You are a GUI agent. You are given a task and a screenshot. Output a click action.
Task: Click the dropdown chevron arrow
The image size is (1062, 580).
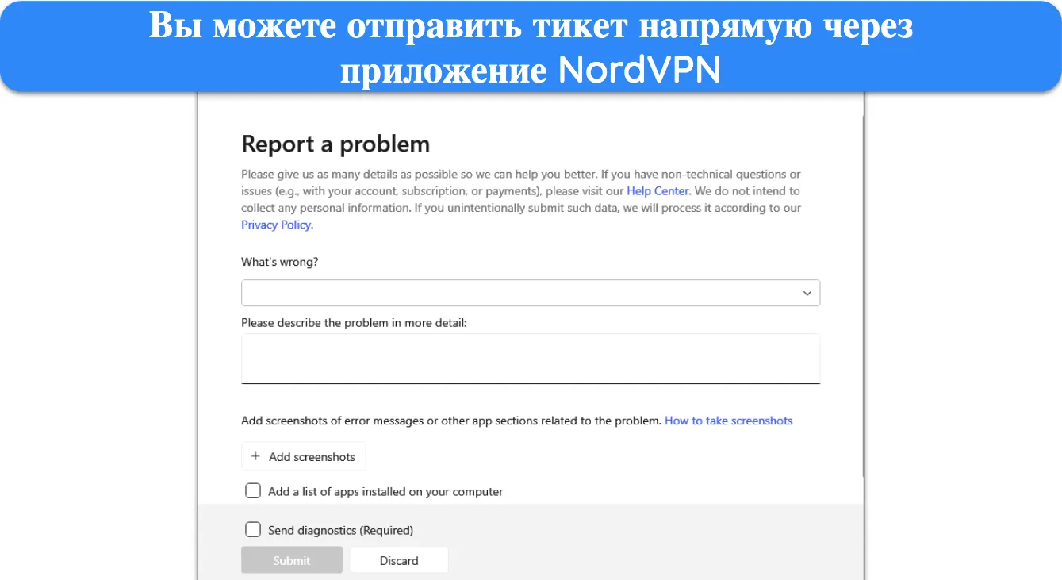pyautogui.click(x=807, y=294)
